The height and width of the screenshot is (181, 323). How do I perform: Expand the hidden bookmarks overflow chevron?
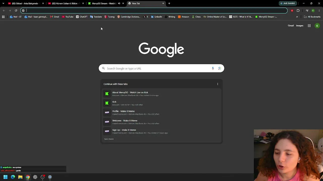tap(297, 17)
